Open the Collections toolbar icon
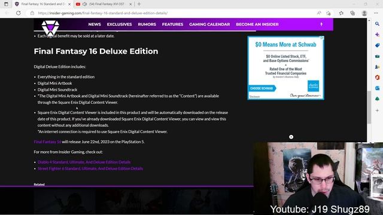 tap(352, 13)
